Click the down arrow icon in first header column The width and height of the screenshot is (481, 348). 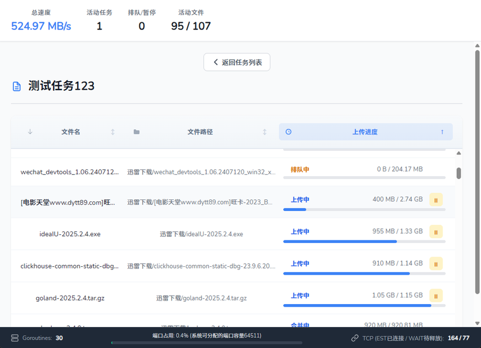coord(30,132)
